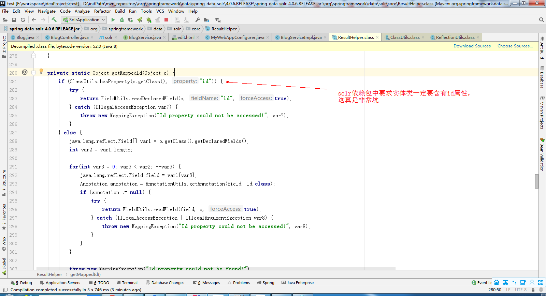
Task: Open the UTF-8 encoding selector
Action: [521, 290]
